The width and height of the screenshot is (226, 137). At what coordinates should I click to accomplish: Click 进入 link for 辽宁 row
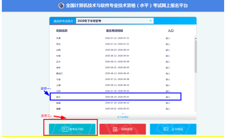[x=168, y=62]
